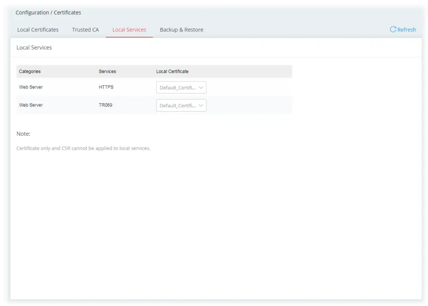428x306 pixels.
Task: Select the Local Services tab
Action: pos(129,29)
